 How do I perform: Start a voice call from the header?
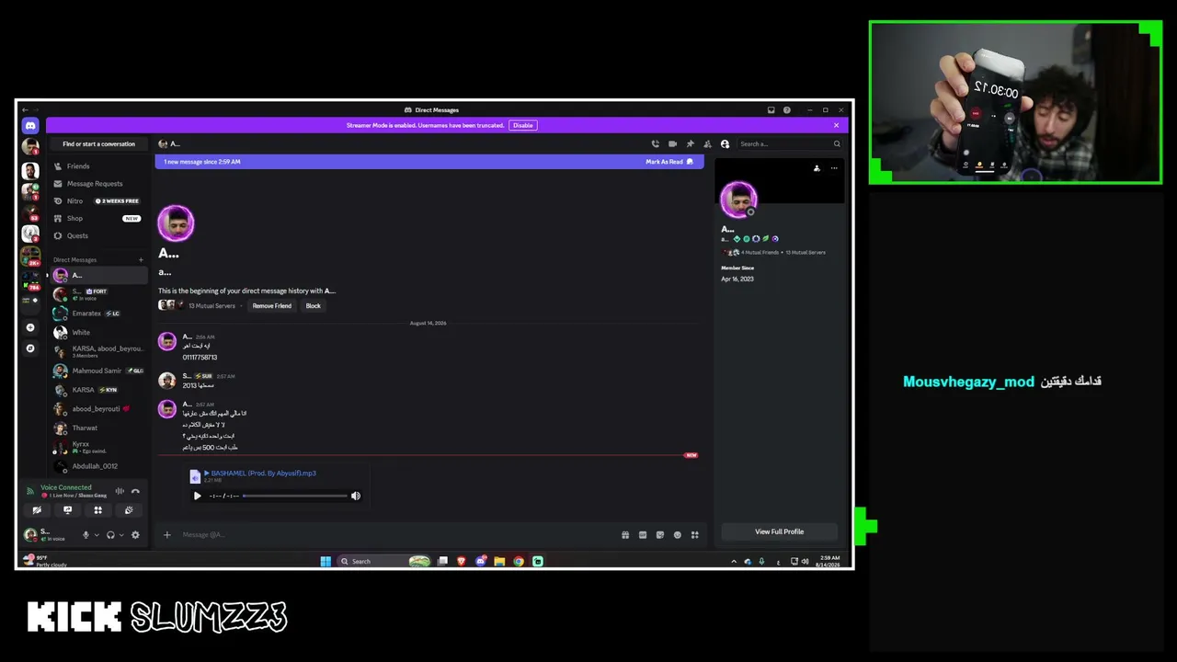tap(655, 144)
